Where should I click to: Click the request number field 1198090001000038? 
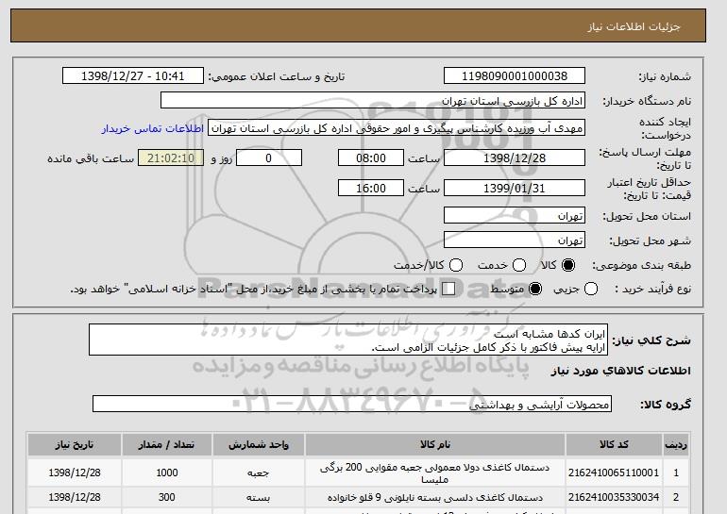click(x=515, y=76)
